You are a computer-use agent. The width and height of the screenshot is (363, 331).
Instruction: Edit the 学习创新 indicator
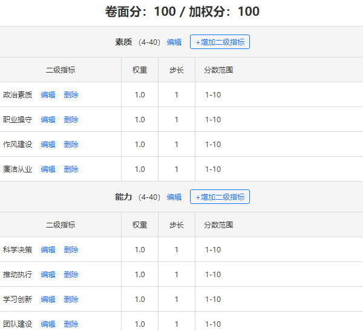point(48,300)
